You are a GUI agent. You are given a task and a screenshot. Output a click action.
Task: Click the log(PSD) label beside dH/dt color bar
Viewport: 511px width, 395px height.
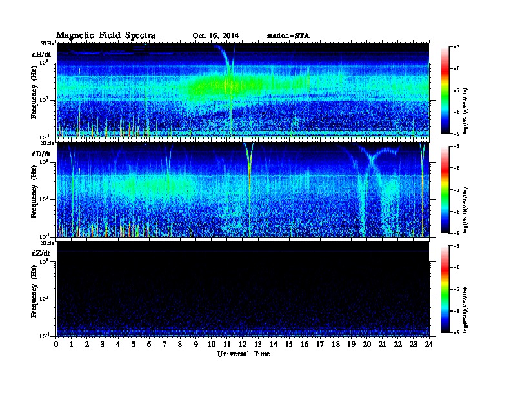coord(465,110)
